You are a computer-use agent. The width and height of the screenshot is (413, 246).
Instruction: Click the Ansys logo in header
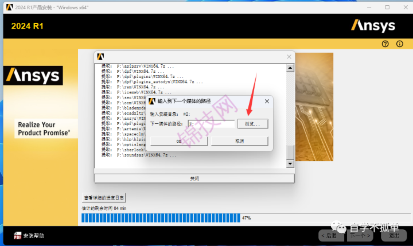pyautogui.click(x=373, y=26)
